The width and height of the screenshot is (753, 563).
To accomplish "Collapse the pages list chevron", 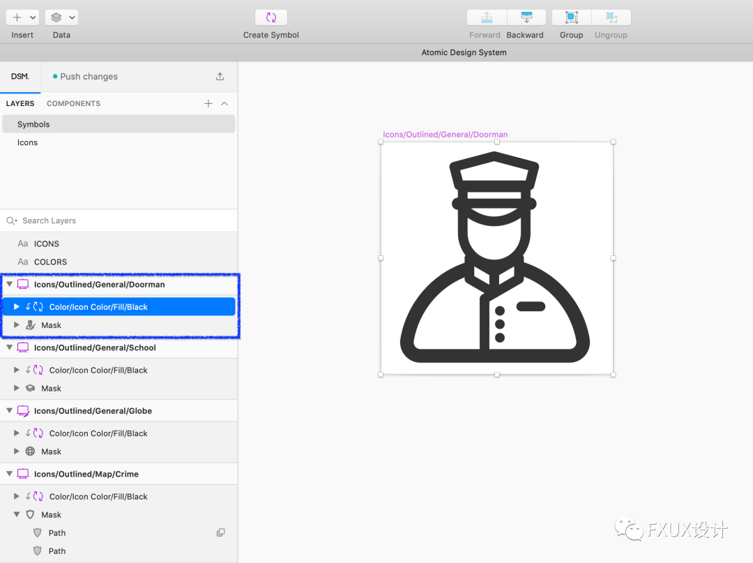I will click(225, 103).
